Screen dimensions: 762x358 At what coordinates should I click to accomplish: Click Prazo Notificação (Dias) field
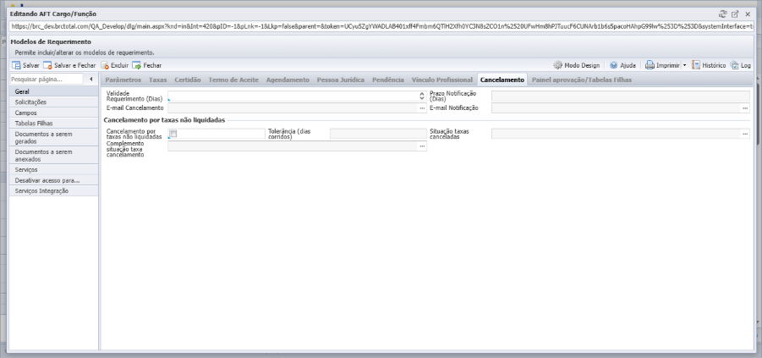[x=621, y=96]
